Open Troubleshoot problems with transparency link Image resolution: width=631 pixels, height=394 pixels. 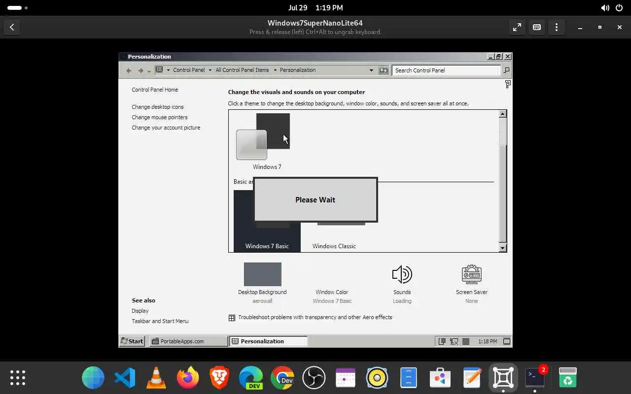(x=315, y=317)
